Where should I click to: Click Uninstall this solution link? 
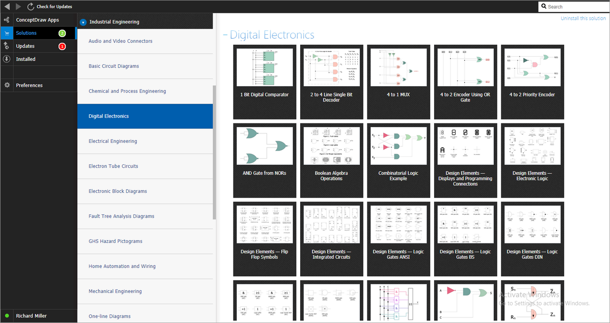coord(583,18)
